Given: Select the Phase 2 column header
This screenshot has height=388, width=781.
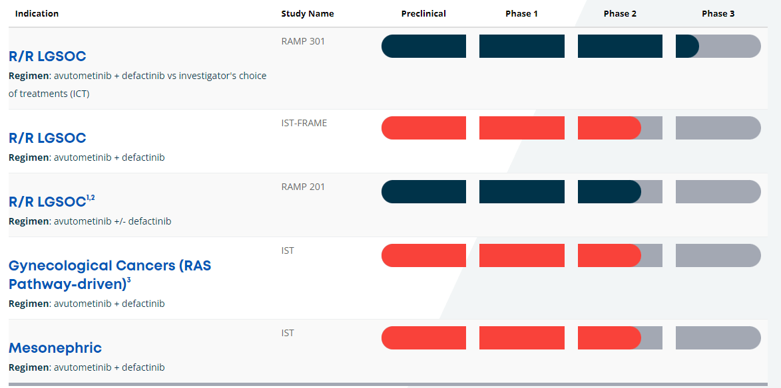Looking at the screenshot, I should pyautogui.click(x=620, y=14).
